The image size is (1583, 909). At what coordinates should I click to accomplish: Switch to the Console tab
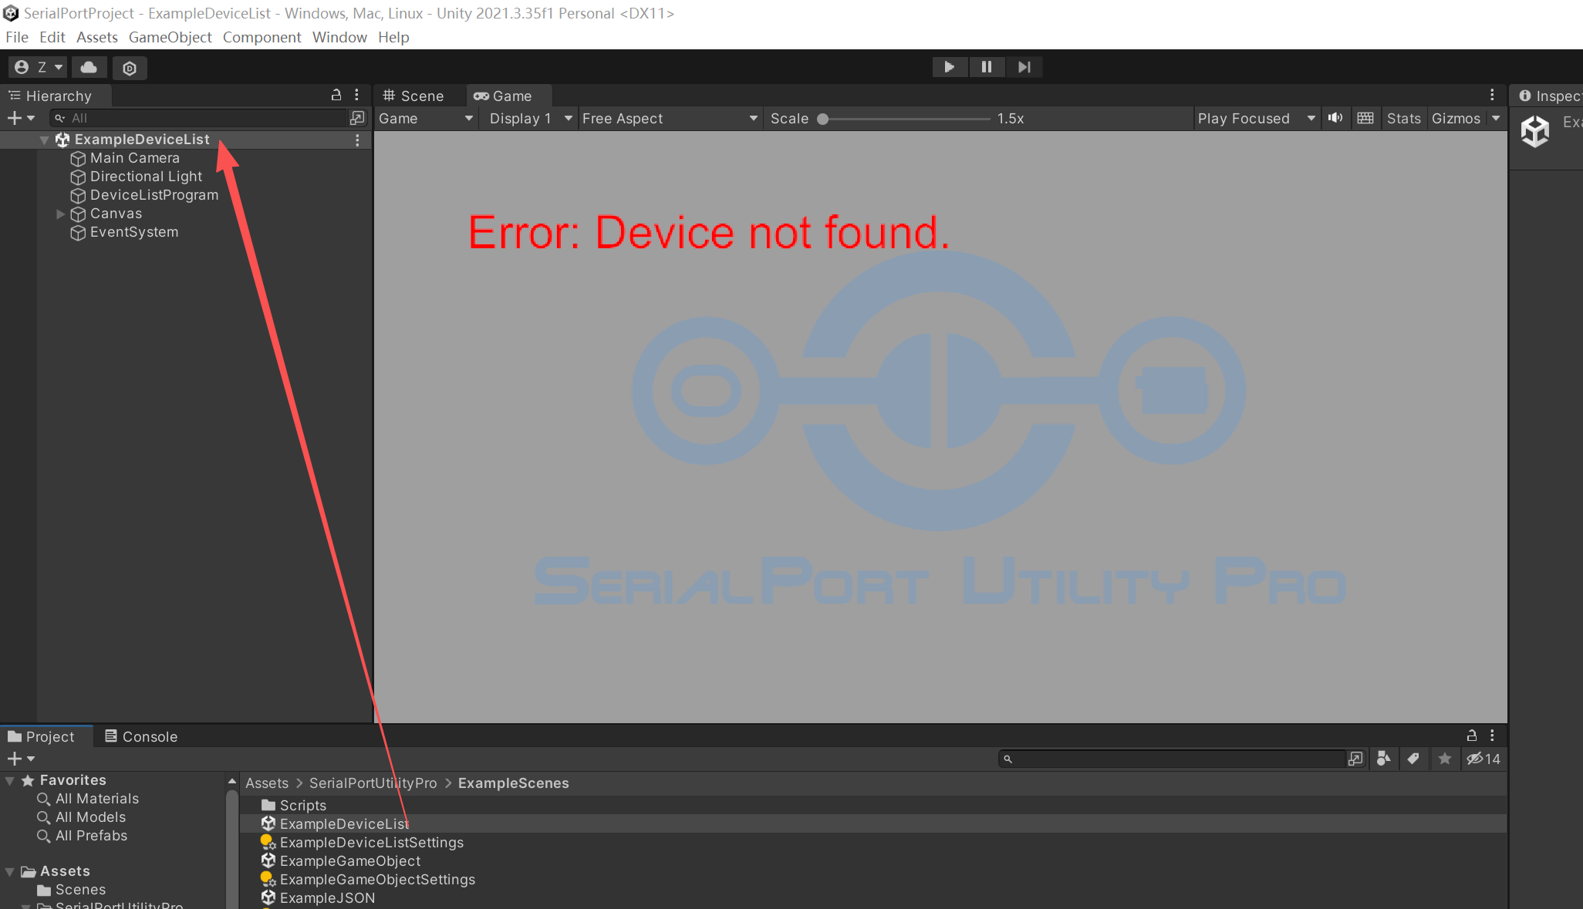[141, 736]
